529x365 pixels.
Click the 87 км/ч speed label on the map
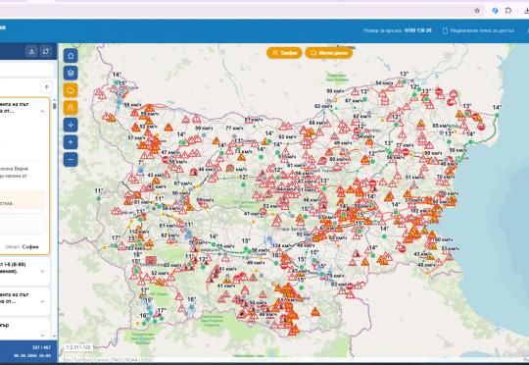pos(354,100)
